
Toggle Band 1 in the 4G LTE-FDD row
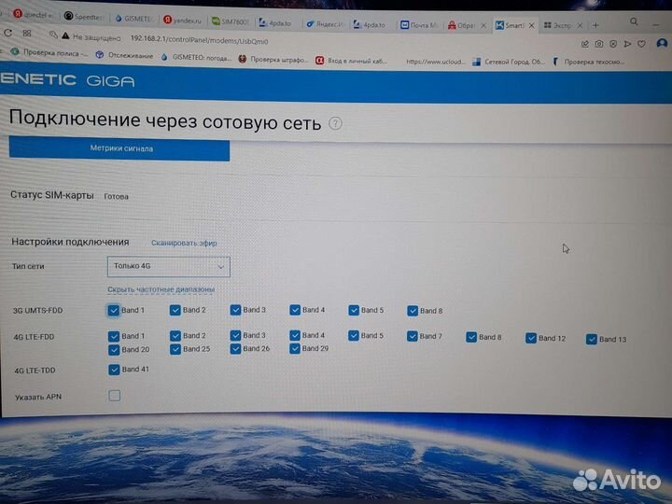coord(114,336)
